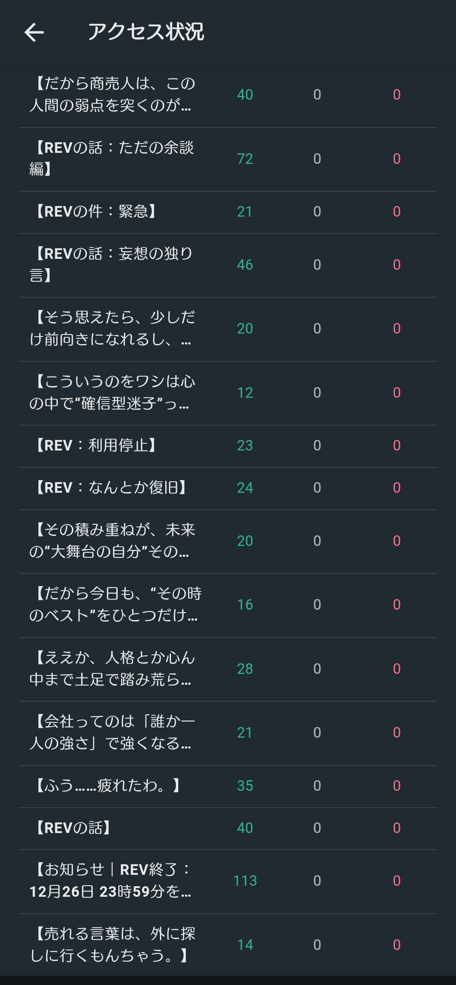Click the アクセス状況 page title
Image resolution: width=456 pixels, height=985 pixels.
(146, 32)
